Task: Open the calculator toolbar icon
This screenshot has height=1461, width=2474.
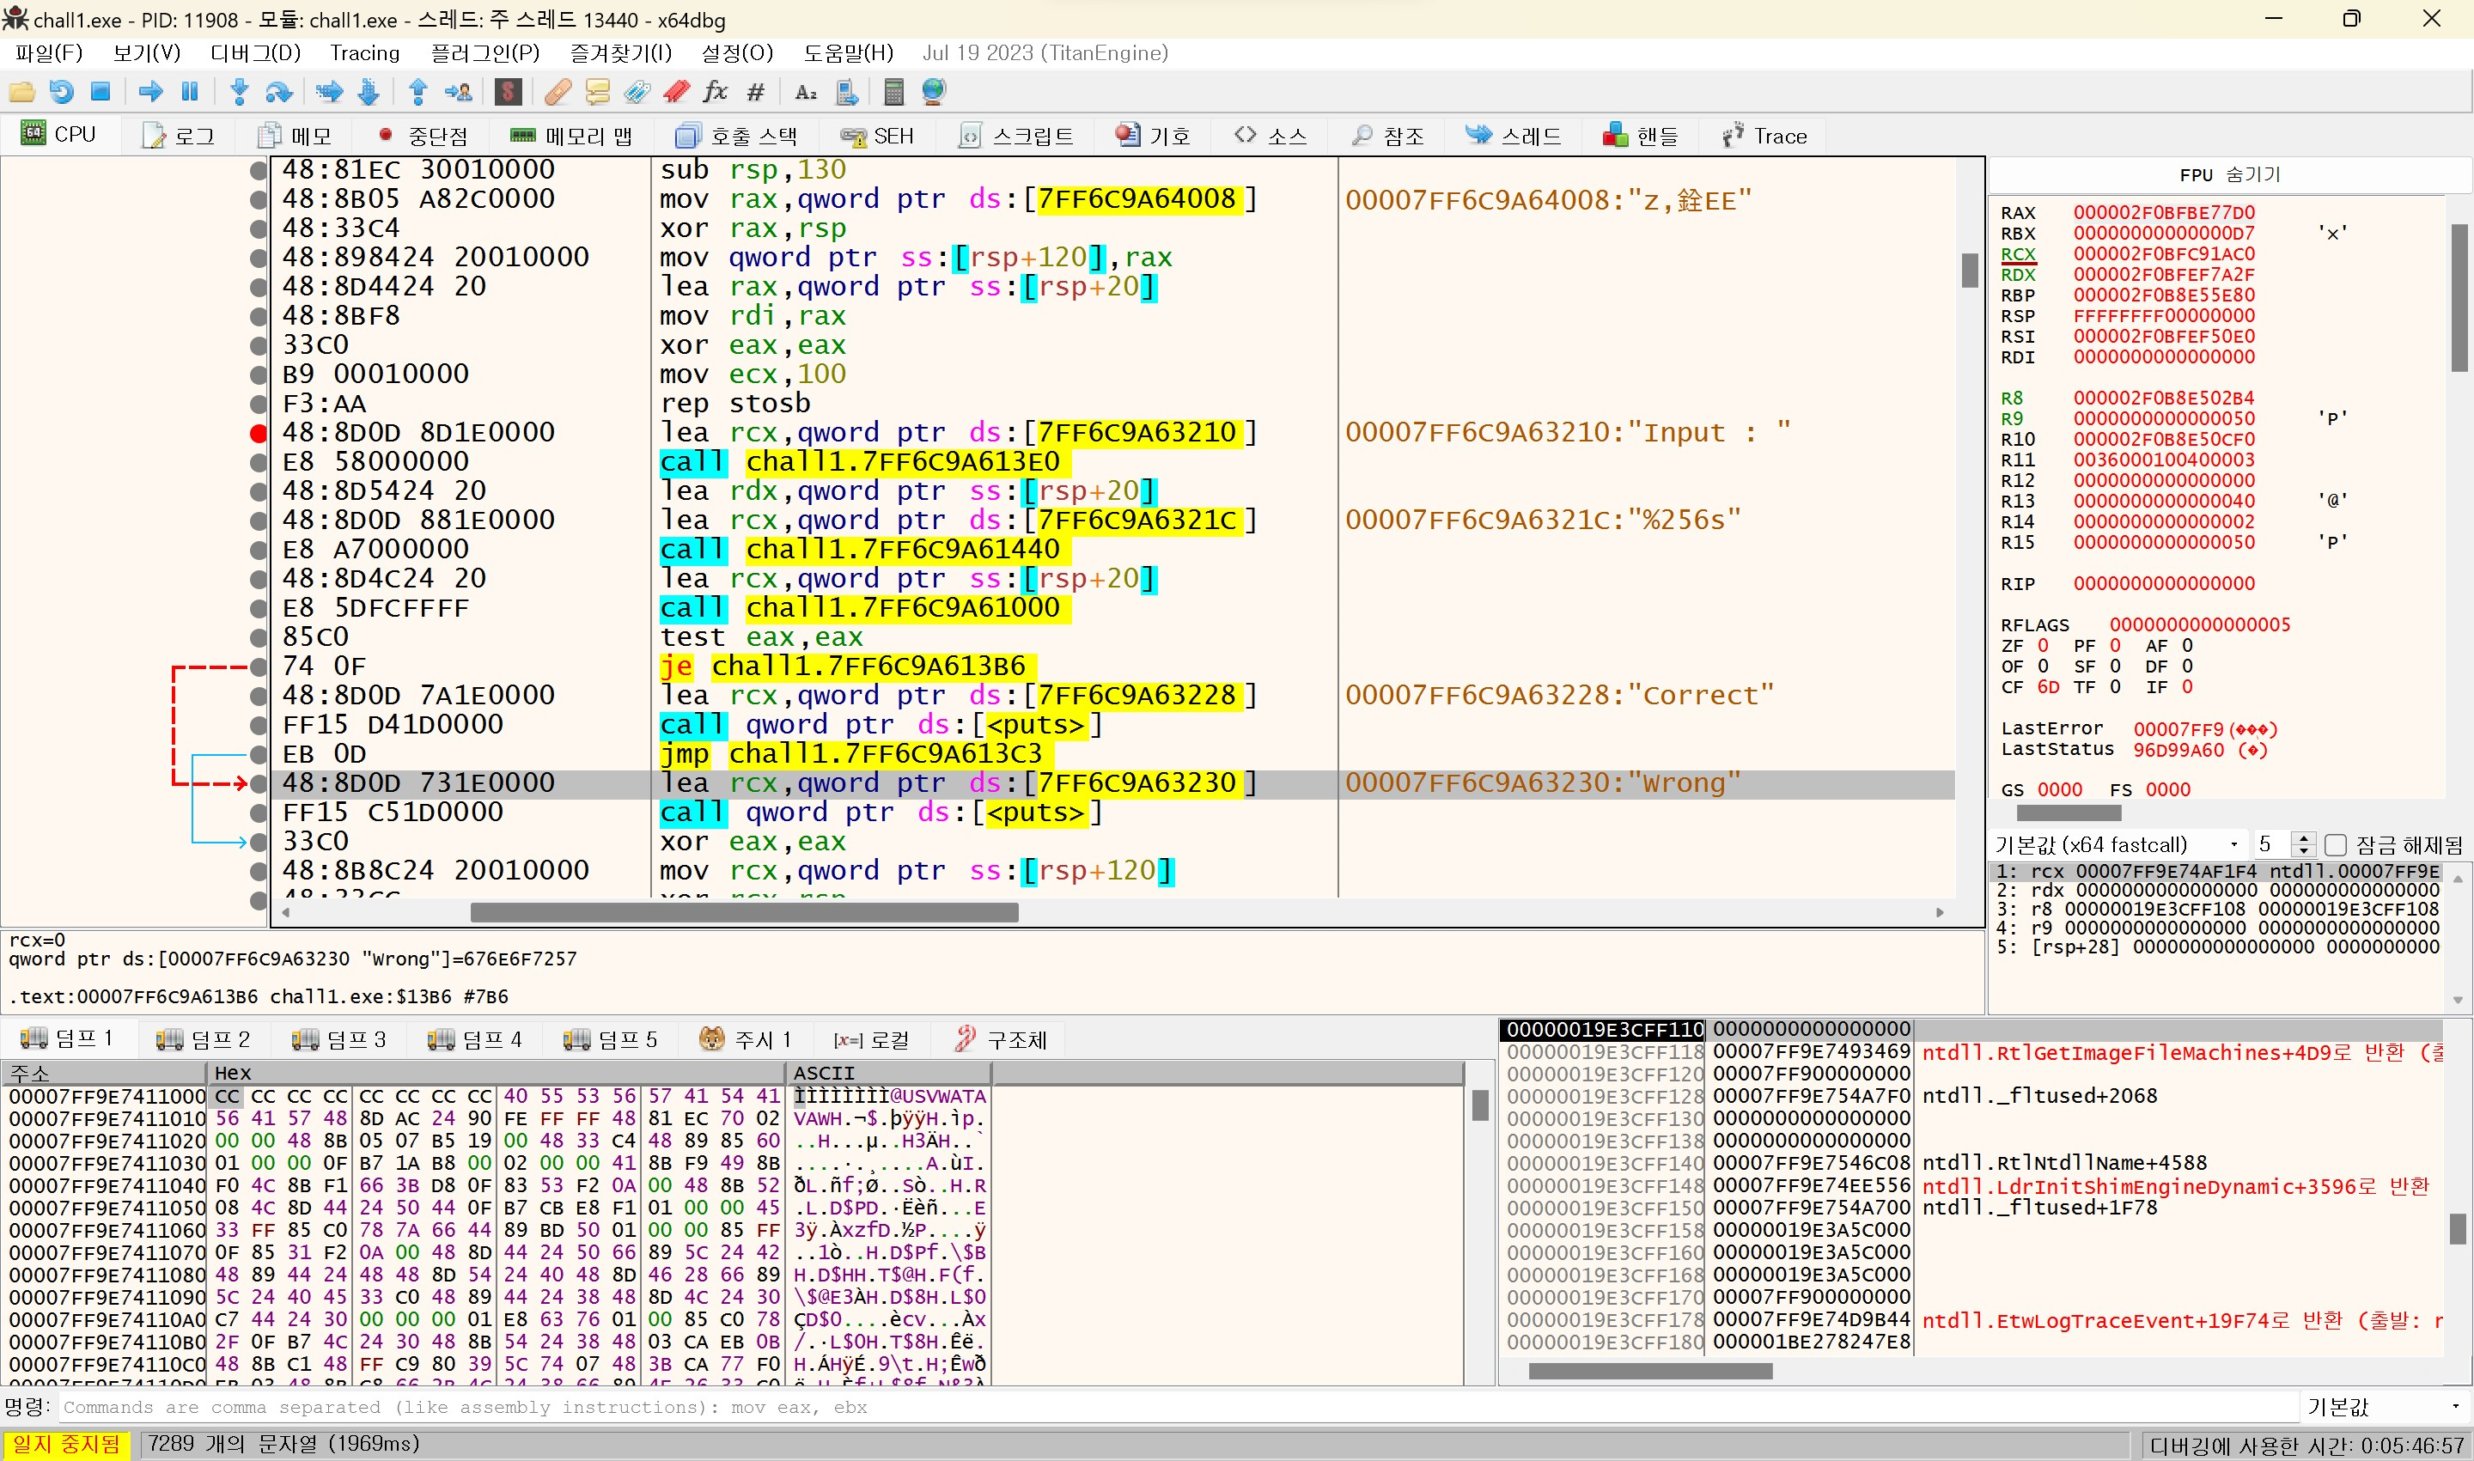Action: 893,92
